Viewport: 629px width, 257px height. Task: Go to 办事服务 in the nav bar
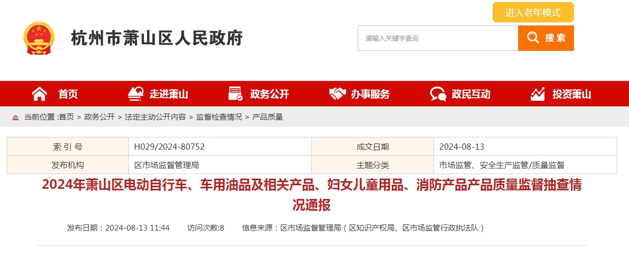click(x=370, y=94)
